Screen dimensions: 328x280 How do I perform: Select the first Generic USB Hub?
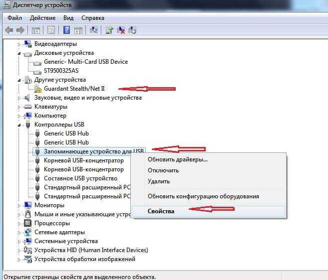(x=66, y=134)
